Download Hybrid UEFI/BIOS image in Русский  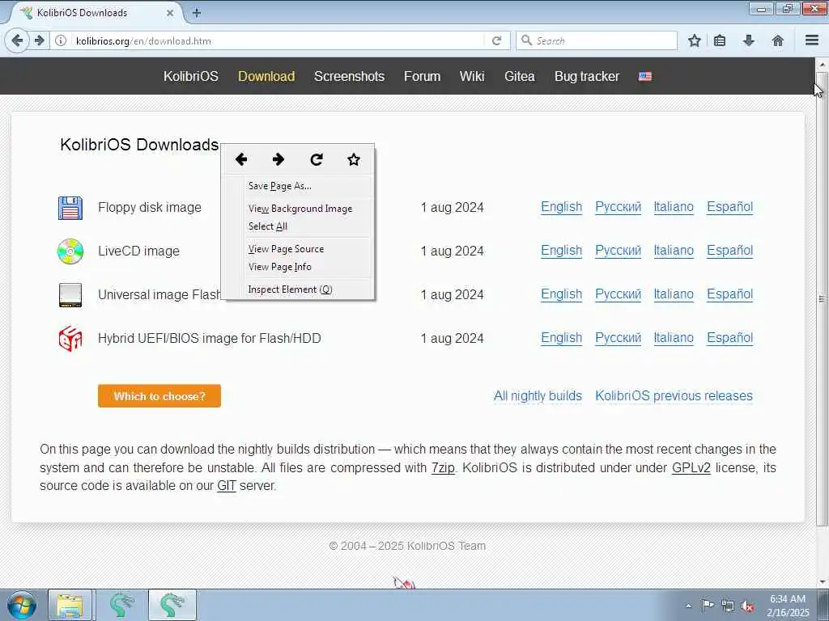pyautogui.click(x=618, y=338)
